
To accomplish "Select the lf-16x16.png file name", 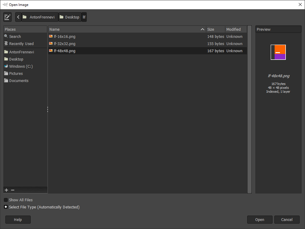I will coord(65,37).
